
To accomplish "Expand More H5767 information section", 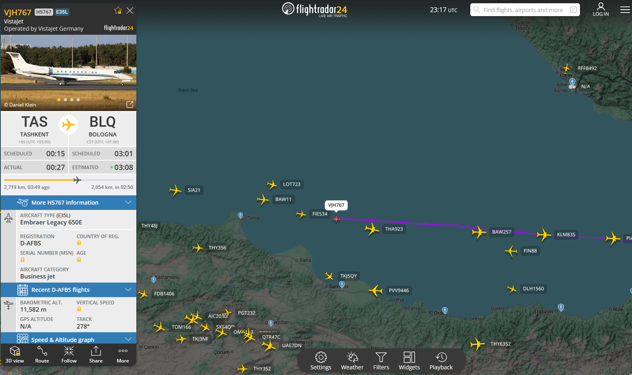I will point(69,203).
